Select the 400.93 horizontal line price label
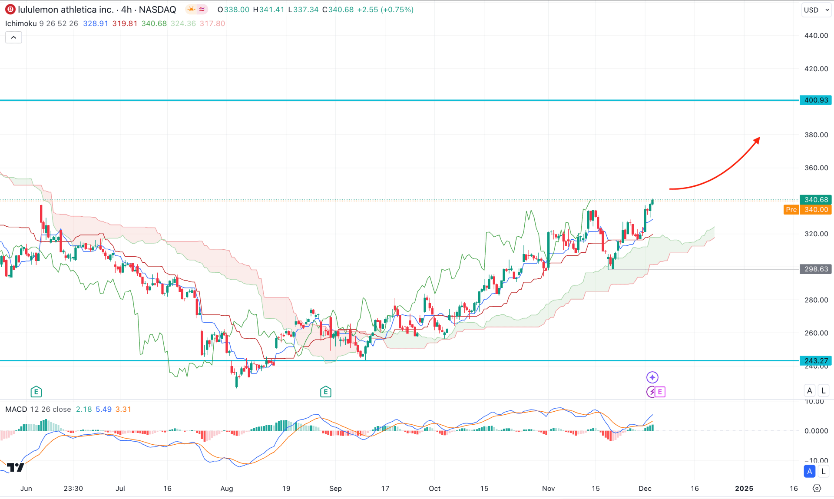The image size is (834, 499). tap(815, 100)
